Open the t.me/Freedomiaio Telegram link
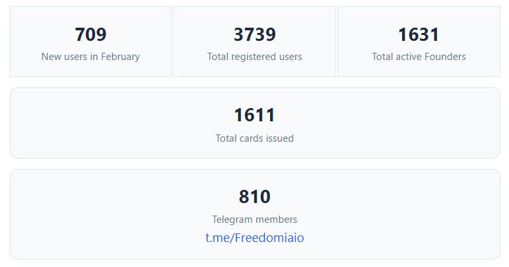 (x=254, y=238)
